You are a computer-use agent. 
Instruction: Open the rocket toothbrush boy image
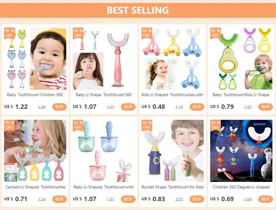pyautogui.click(x=172, y=151)
